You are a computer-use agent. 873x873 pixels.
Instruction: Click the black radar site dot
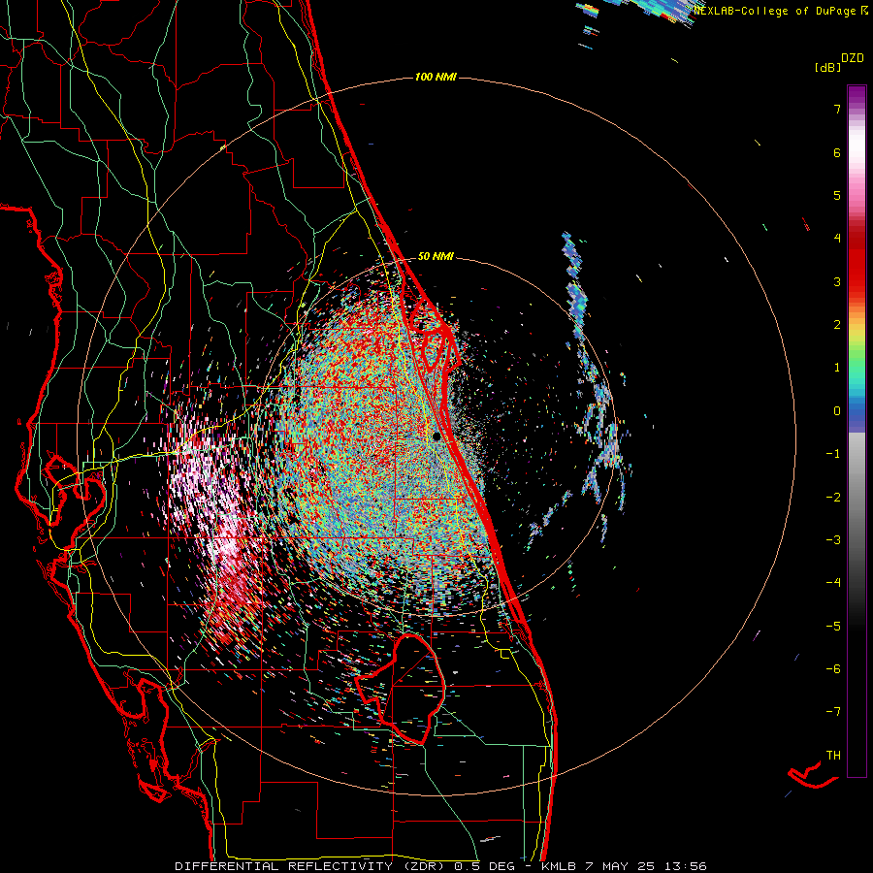pyautogui.click(x=436, y=436)
